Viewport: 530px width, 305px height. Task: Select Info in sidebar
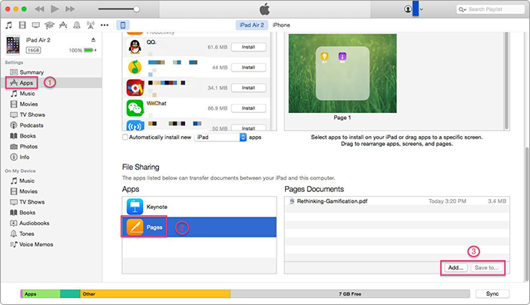point(25,157)
